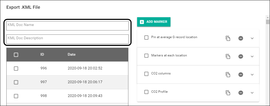
Task: Delete the 'CO2 Profile' marker
Action: (x=241, y=92)
